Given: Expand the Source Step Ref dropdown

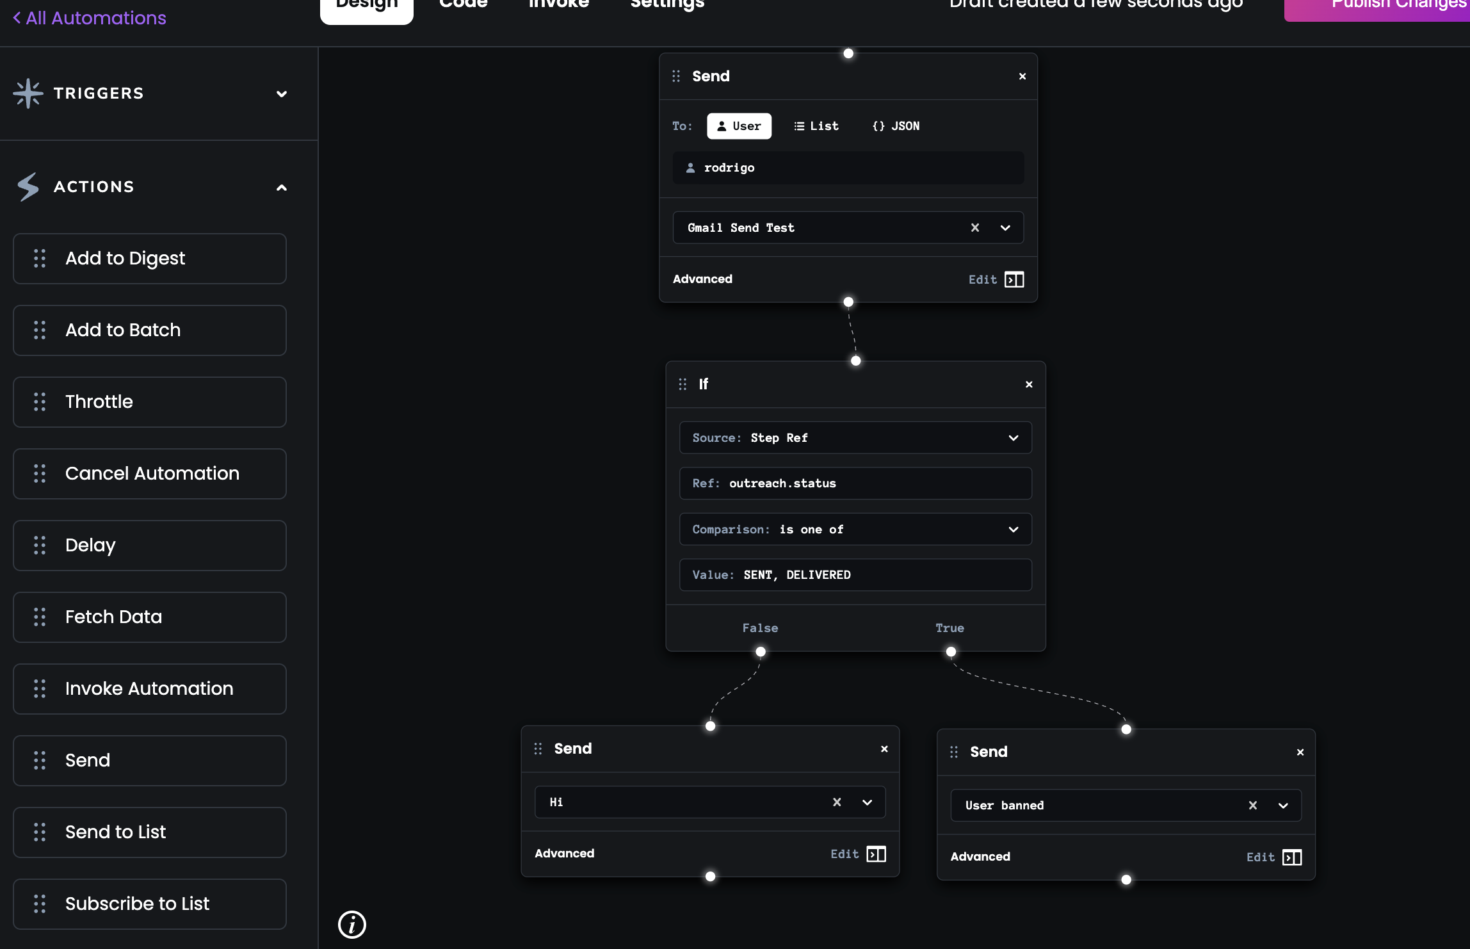Looking at the screenshot, I should 1010,437.
